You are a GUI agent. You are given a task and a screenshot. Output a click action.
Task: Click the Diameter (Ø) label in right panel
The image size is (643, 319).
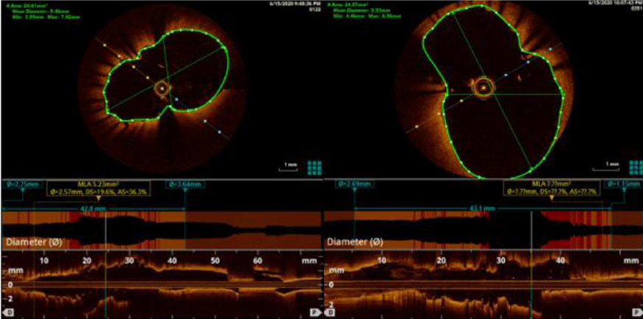click(x=356, y=242)
